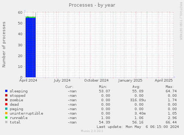Screen dimensions: 184x135
Task: Click the 'Number of processes' axis title
Action: 4,45
